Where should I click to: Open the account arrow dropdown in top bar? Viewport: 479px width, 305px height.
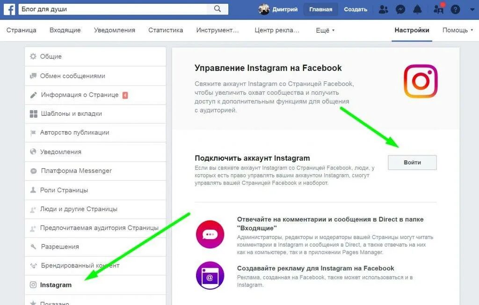click(472, 9)
